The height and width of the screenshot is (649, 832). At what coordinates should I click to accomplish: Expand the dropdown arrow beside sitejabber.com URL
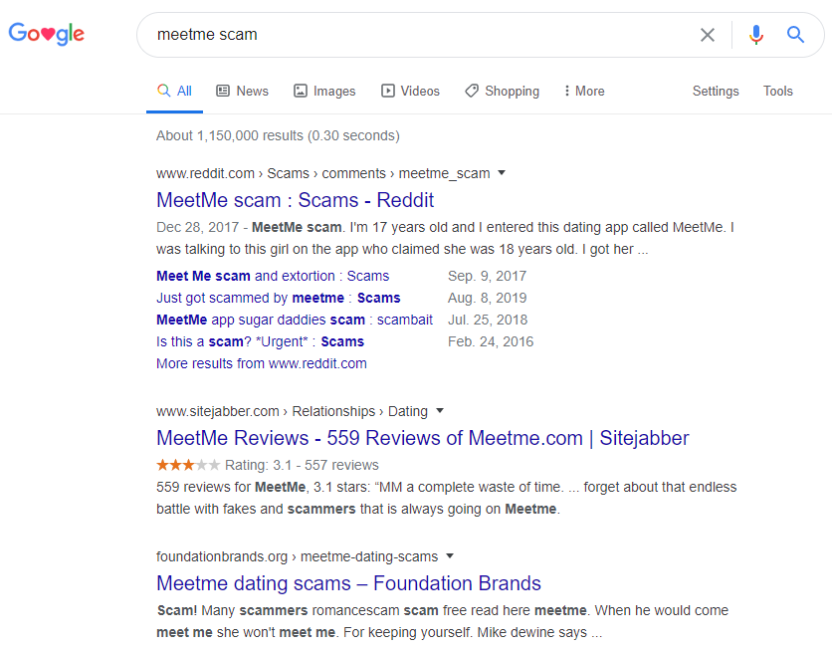439,411
